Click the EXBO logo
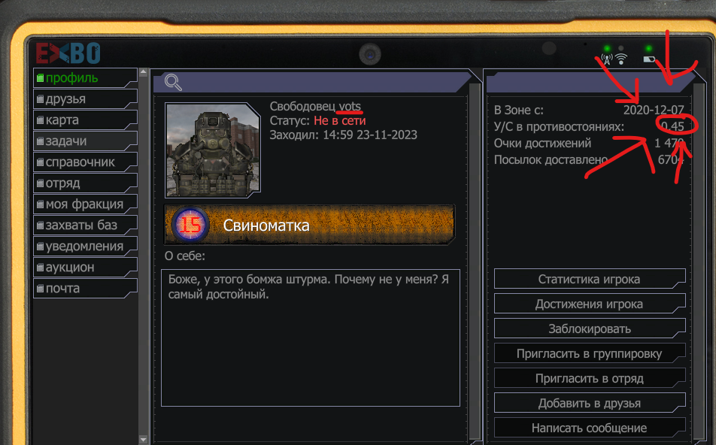 [x=68, y=53]
